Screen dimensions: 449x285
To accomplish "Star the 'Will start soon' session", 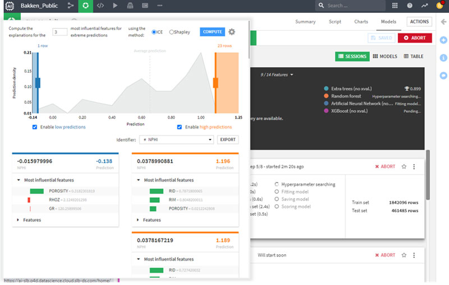I will coord(404,255).
